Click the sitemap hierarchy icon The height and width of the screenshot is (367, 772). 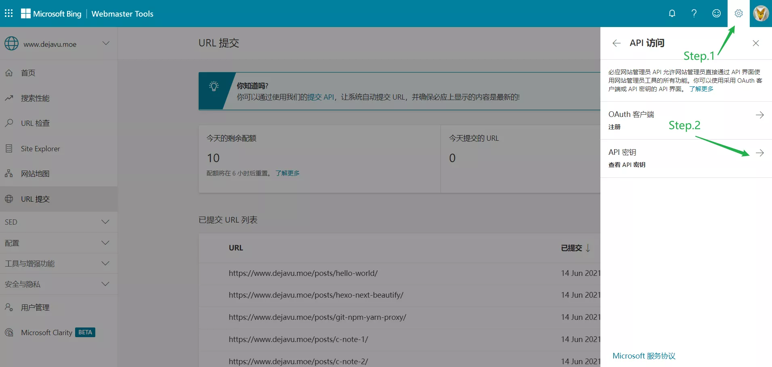[x=9, y=173]
